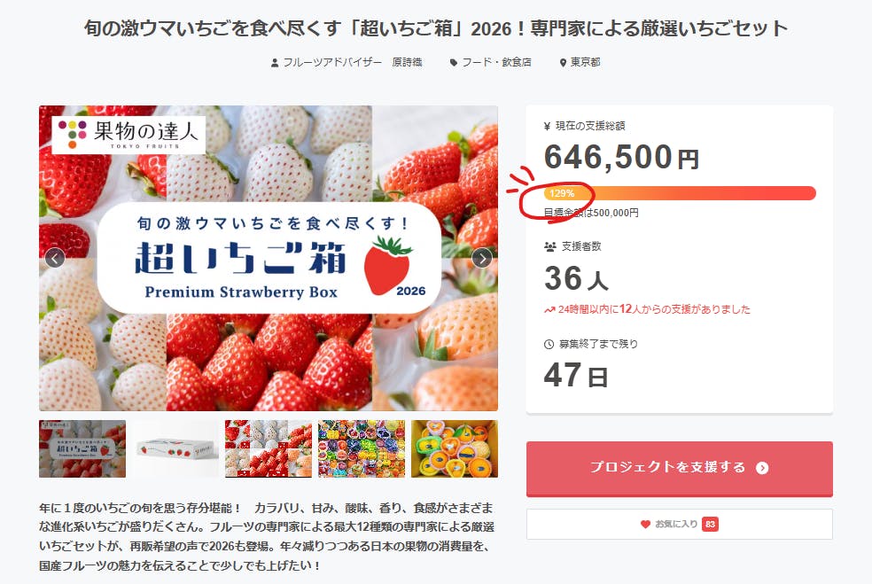
Task: Click the clock icon beside 募集終了まで残り
Action: pos(549,344)
